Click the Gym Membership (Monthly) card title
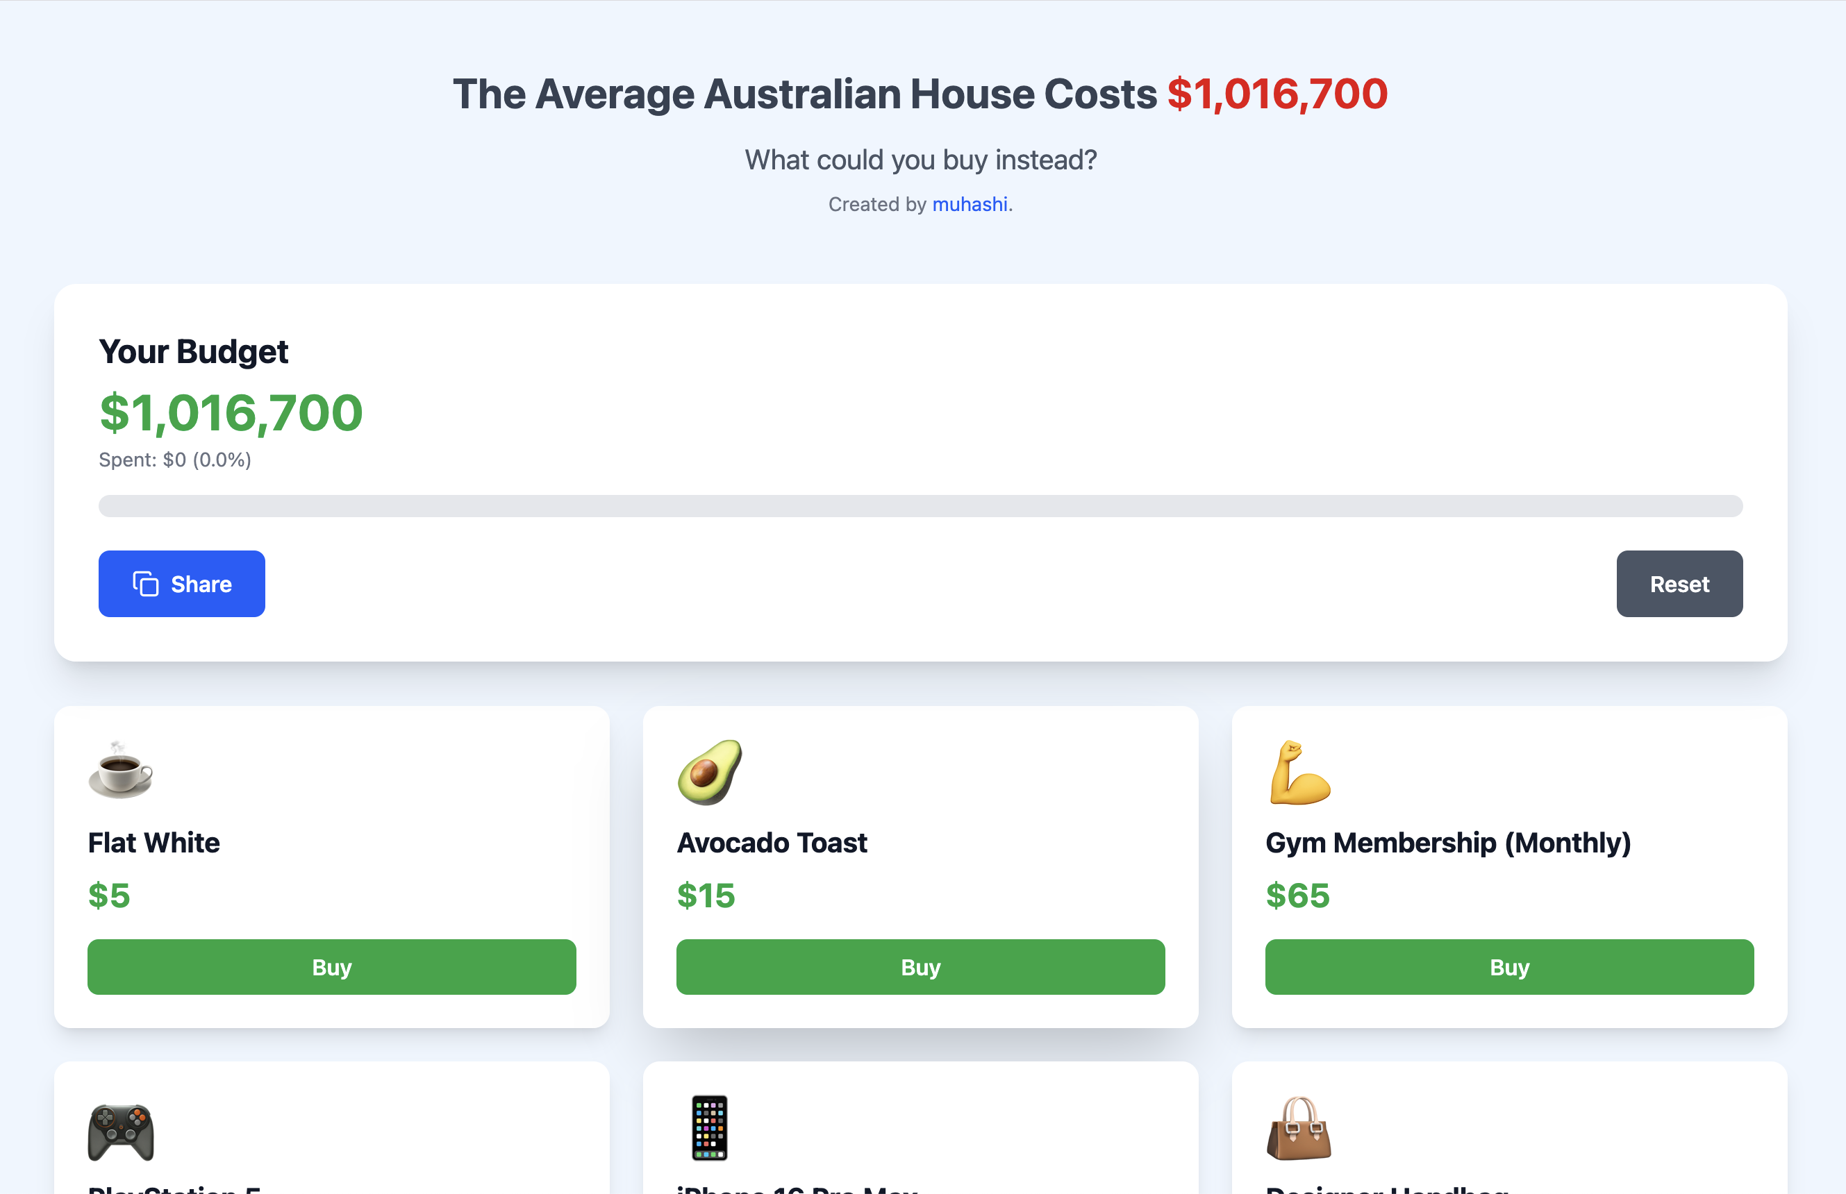Screen dimensions: 1846x1194 1447,843
